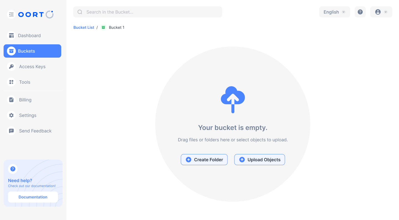Open the Dashboard page
This screenshot has height=220, width=399.
point(29,35)
